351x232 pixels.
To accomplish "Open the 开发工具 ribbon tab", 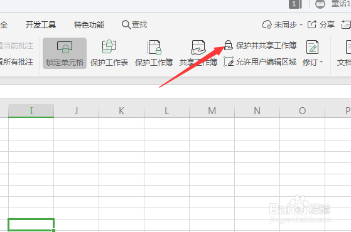I will pyautogui.click(x=41, y=24).
